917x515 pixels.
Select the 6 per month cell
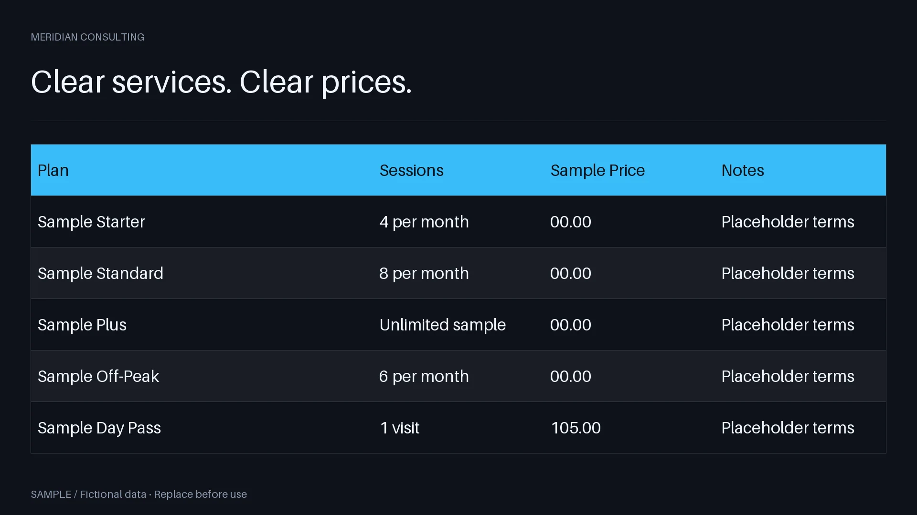tap(458, 376)
